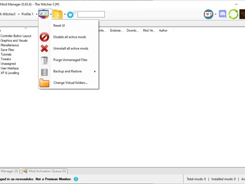
Task: Expand the donation cup dropdown arrow
Action: (216, 14)
